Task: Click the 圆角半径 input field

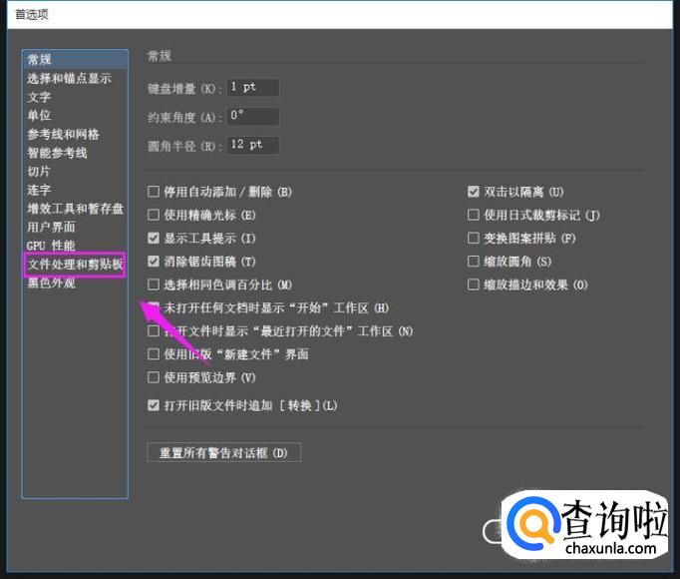Action: (253, 145)
